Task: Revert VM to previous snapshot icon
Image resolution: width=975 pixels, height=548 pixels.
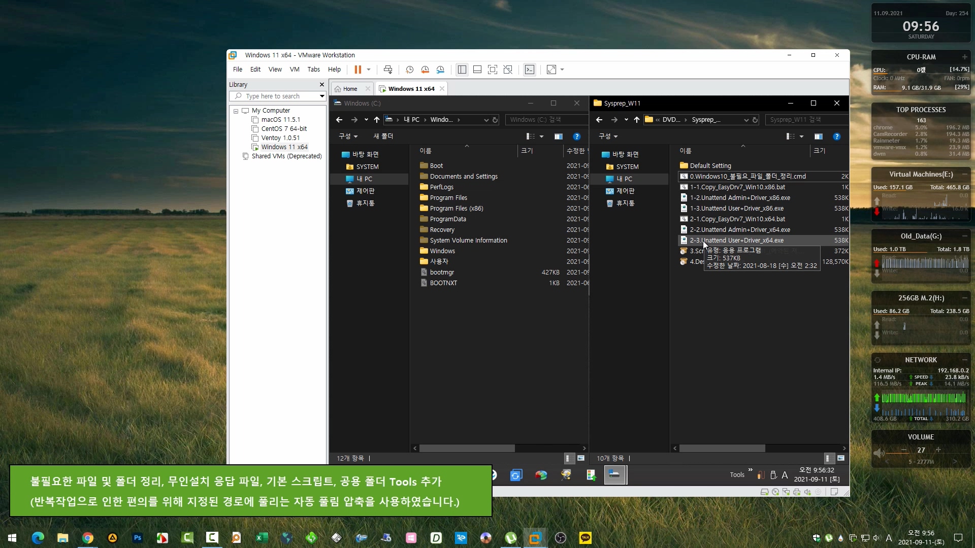Action: point(425,70)
